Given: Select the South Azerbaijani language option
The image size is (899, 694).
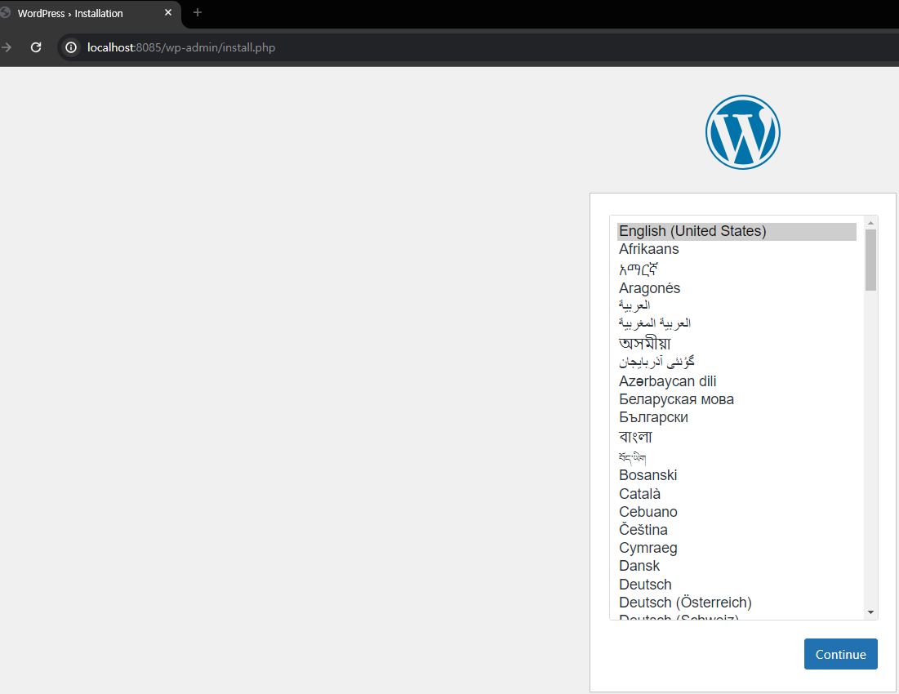Looking at the screenshot, I should point(737,362).
